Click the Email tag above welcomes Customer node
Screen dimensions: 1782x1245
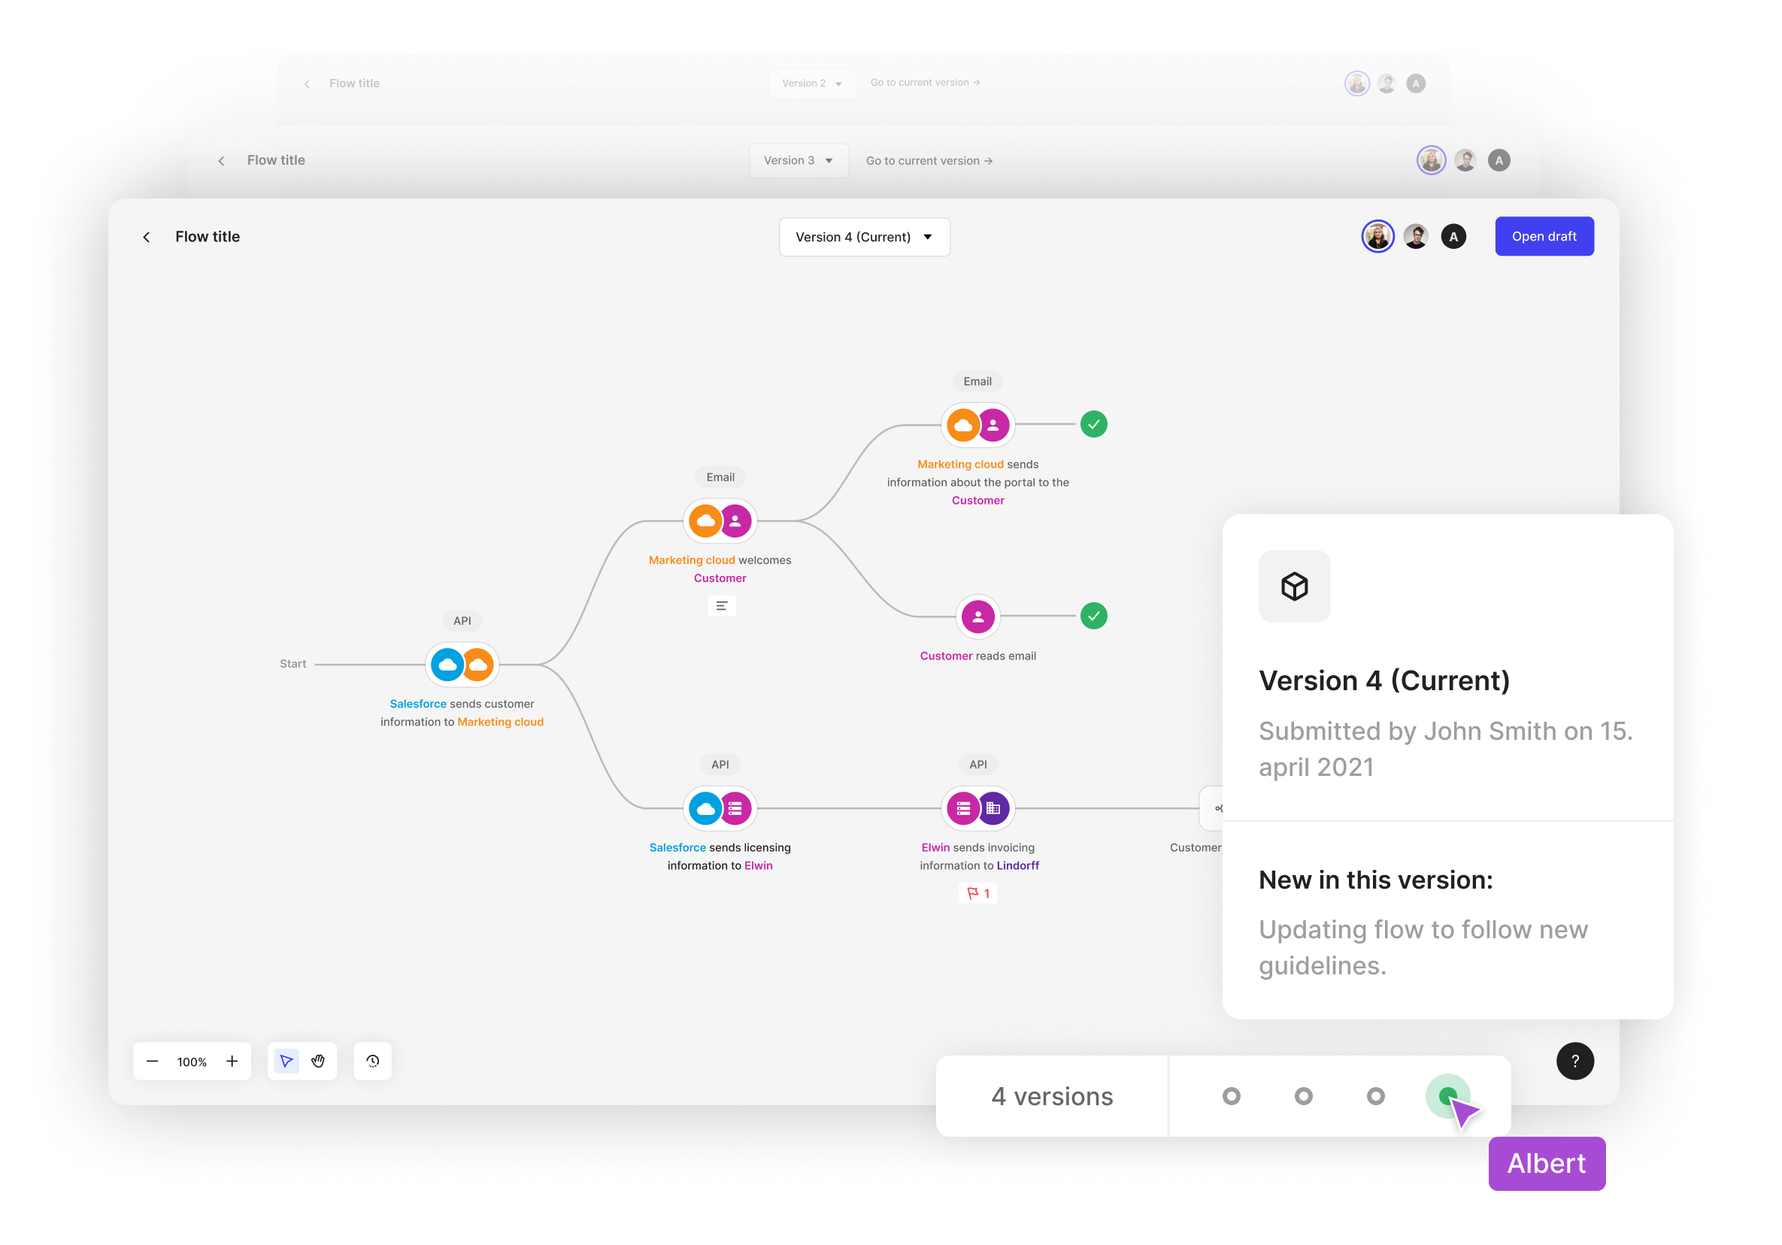coord(720,477)
